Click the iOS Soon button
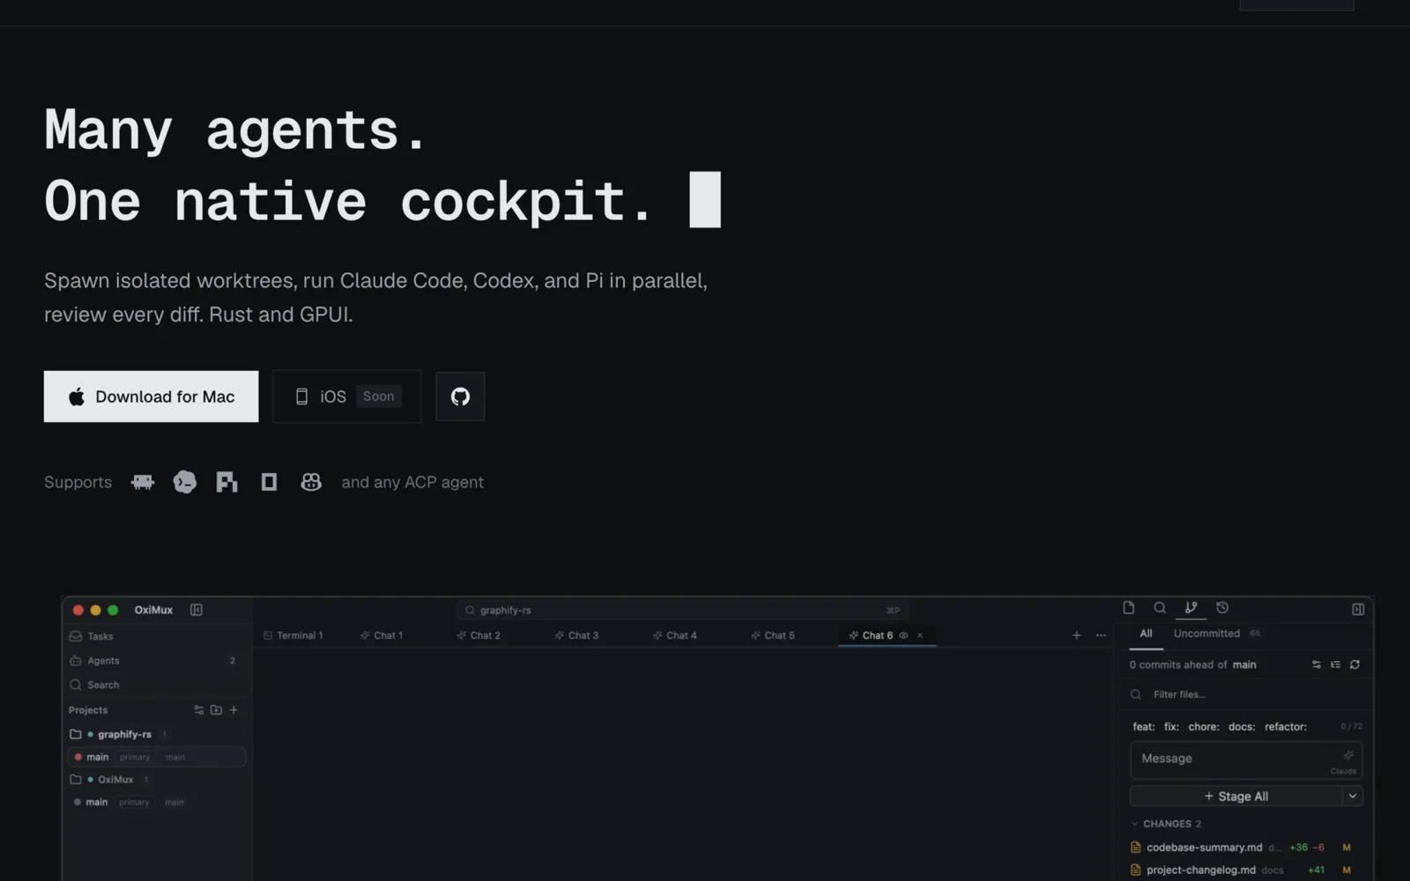The width and height of the screenshot is (1410, 881). tap(347, 396)
